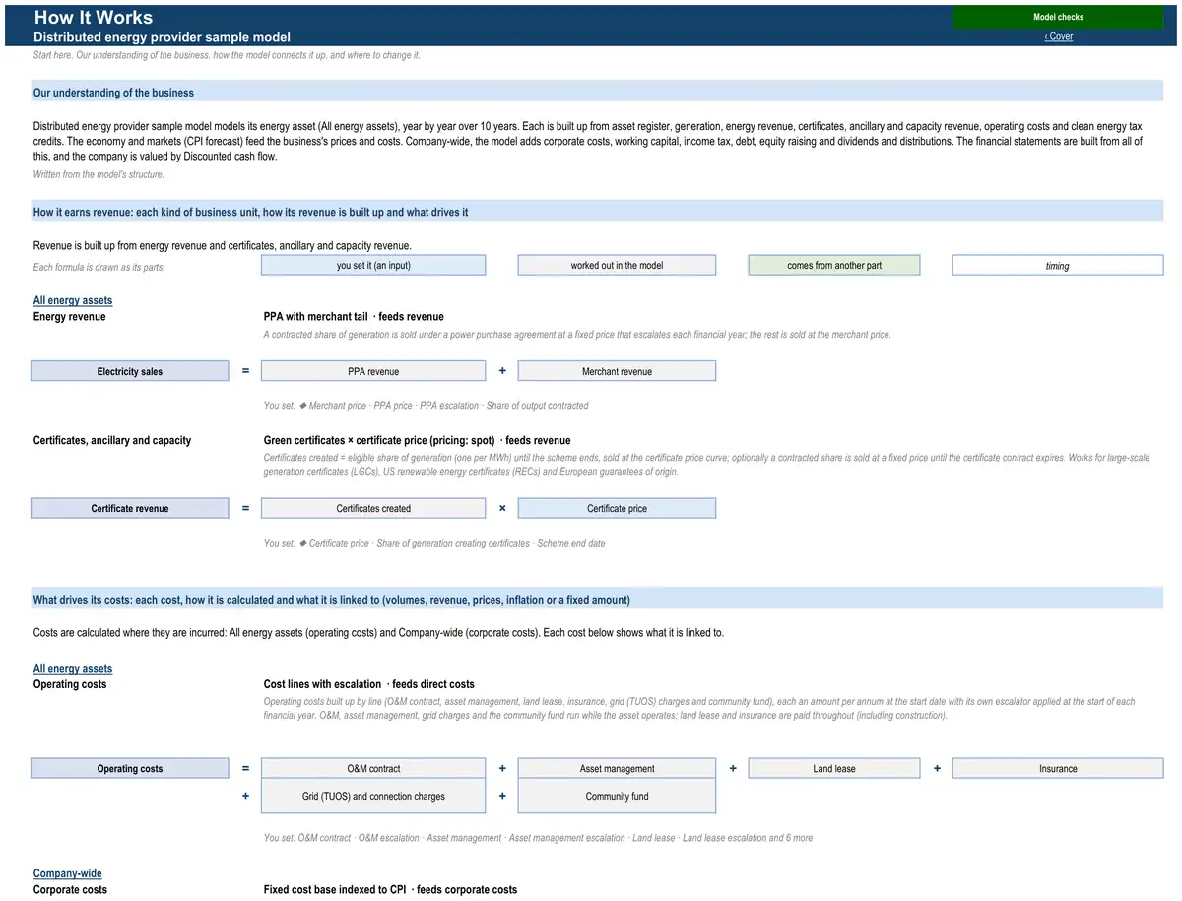Click the Certificates created box
Image resolution: width=1182 pixels, height=901 pixels.
point(373,508)
